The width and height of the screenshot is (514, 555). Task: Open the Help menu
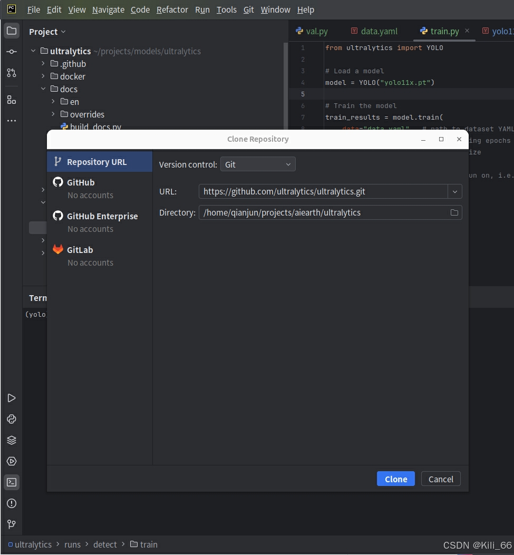pos(305,9)
